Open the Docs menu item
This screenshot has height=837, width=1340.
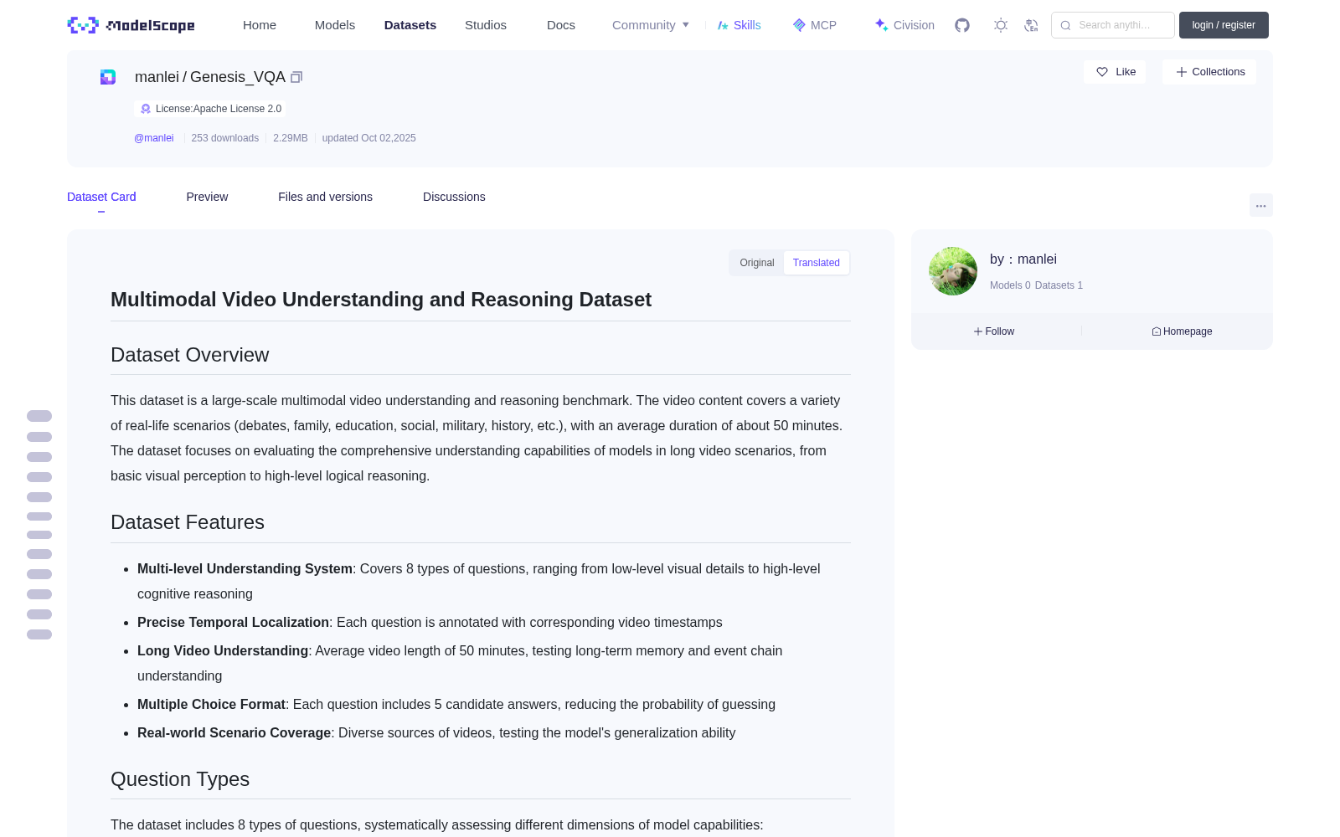[561, 25]
